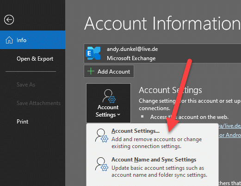Click the Account Information heading text
The width and height of the screenshot is (241, 186).
click(x=162, y=24)
